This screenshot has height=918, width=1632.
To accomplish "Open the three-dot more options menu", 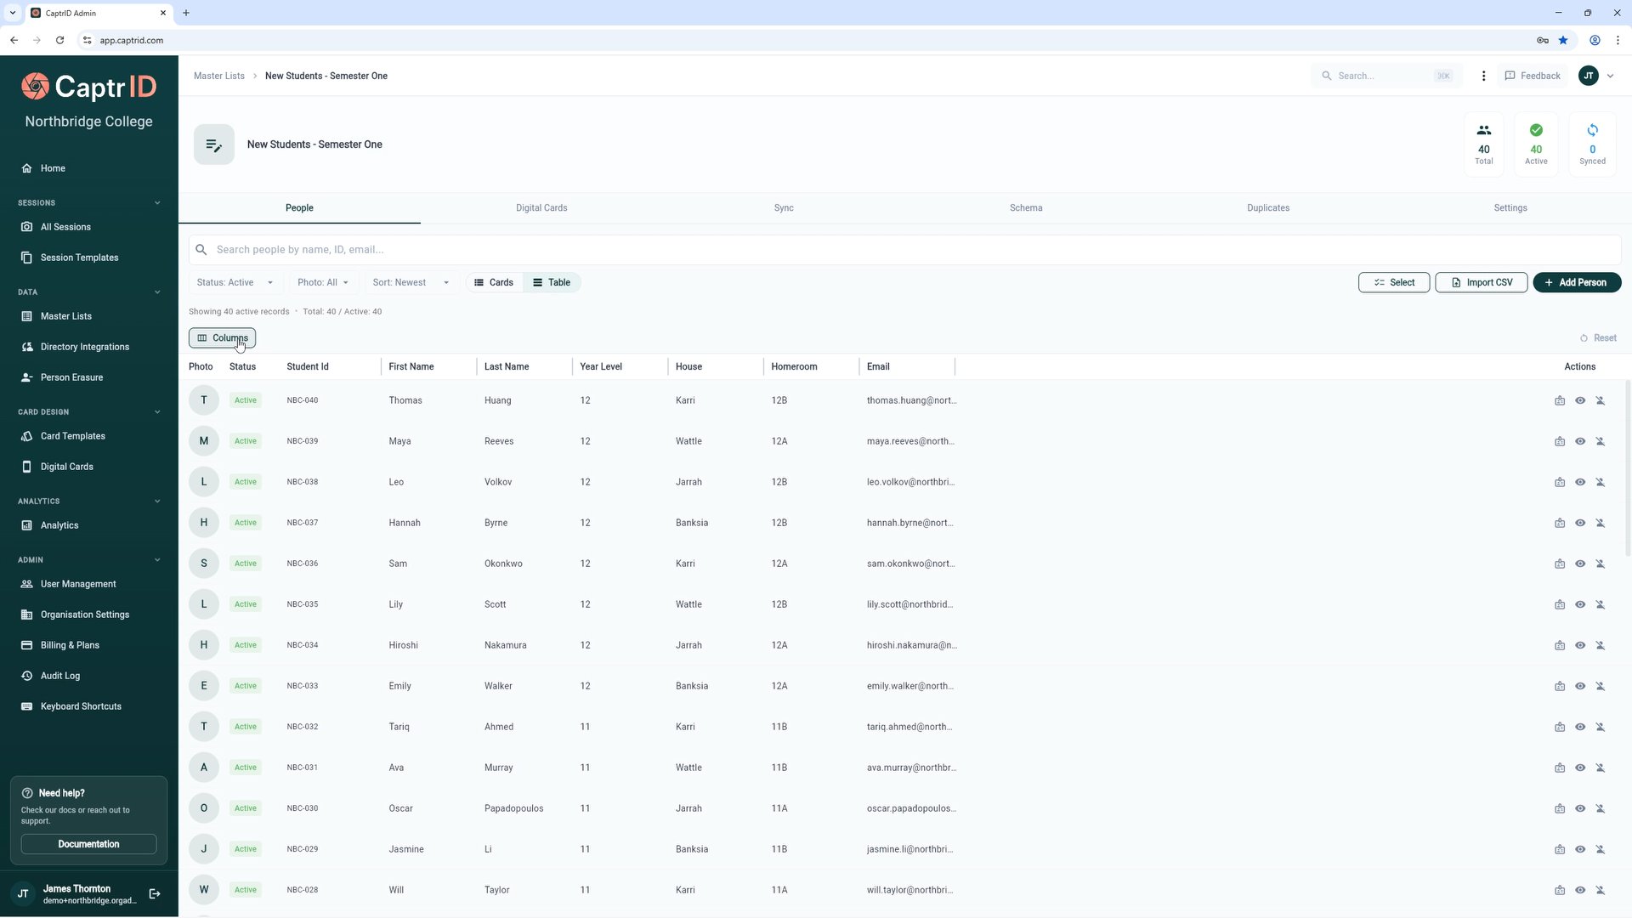I will 1483,76.
